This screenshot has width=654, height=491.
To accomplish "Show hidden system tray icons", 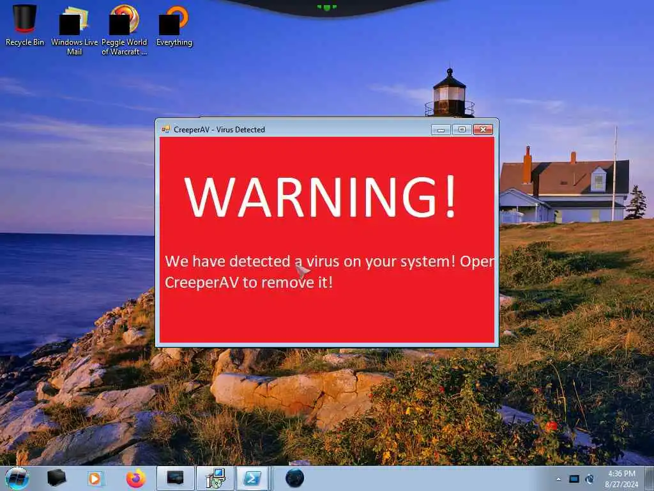I will (x=558, y=479).
